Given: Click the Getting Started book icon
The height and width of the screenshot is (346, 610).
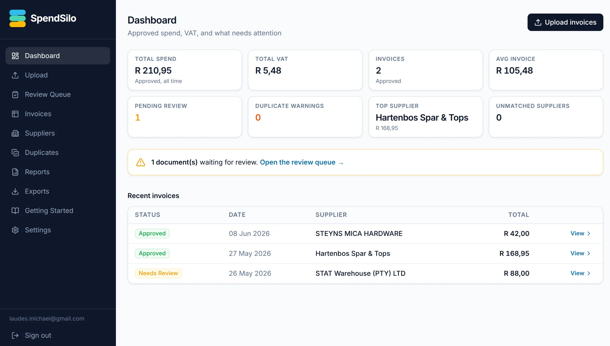Looking at the screenshot, I should coord(15,211).
